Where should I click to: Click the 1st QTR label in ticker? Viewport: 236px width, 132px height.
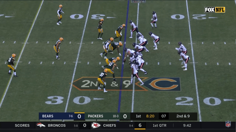click(x=160, y=125)
